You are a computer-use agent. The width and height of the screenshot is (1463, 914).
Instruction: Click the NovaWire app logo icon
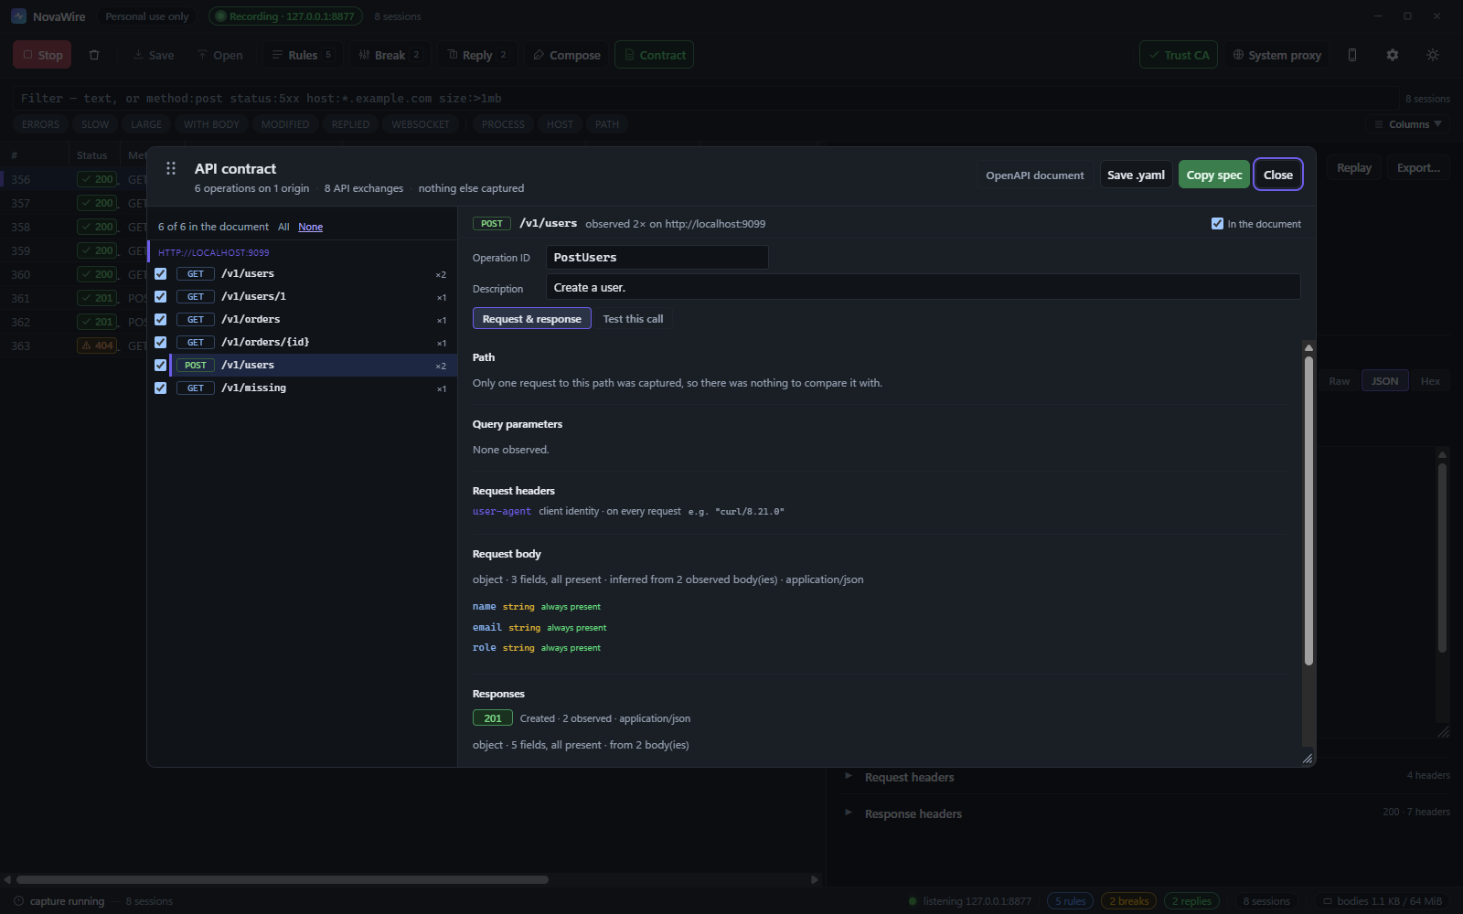pyautogui.click(x=18, y=16)
